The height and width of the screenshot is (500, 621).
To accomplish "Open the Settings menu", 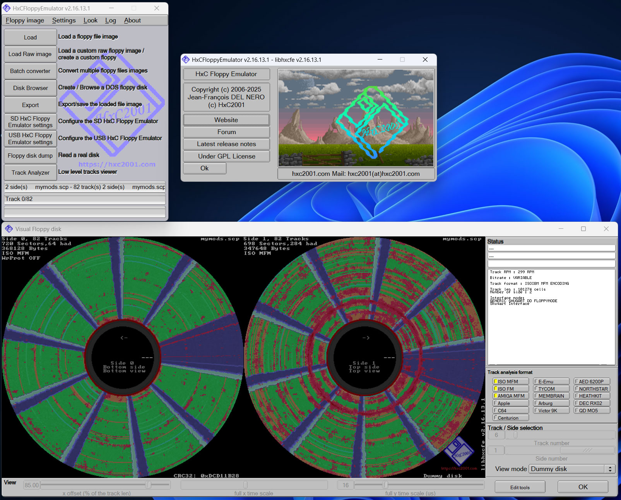I will tap(64, 20).
